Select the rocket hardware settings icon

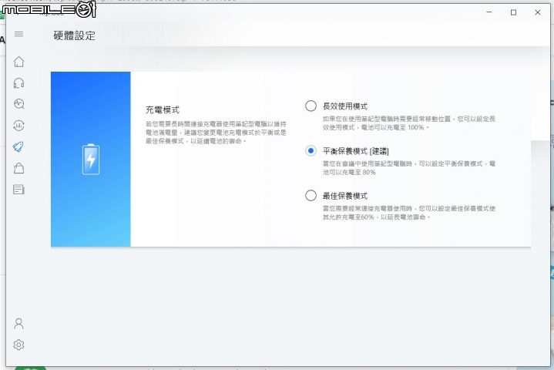18,146
